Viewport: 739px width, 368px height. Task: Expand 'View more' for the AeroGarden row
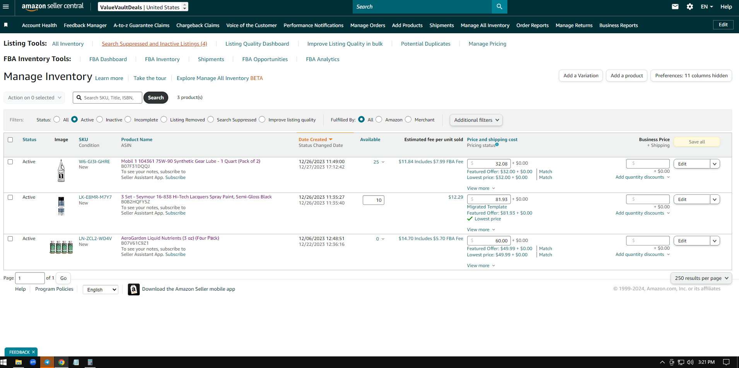pos(481,266)
